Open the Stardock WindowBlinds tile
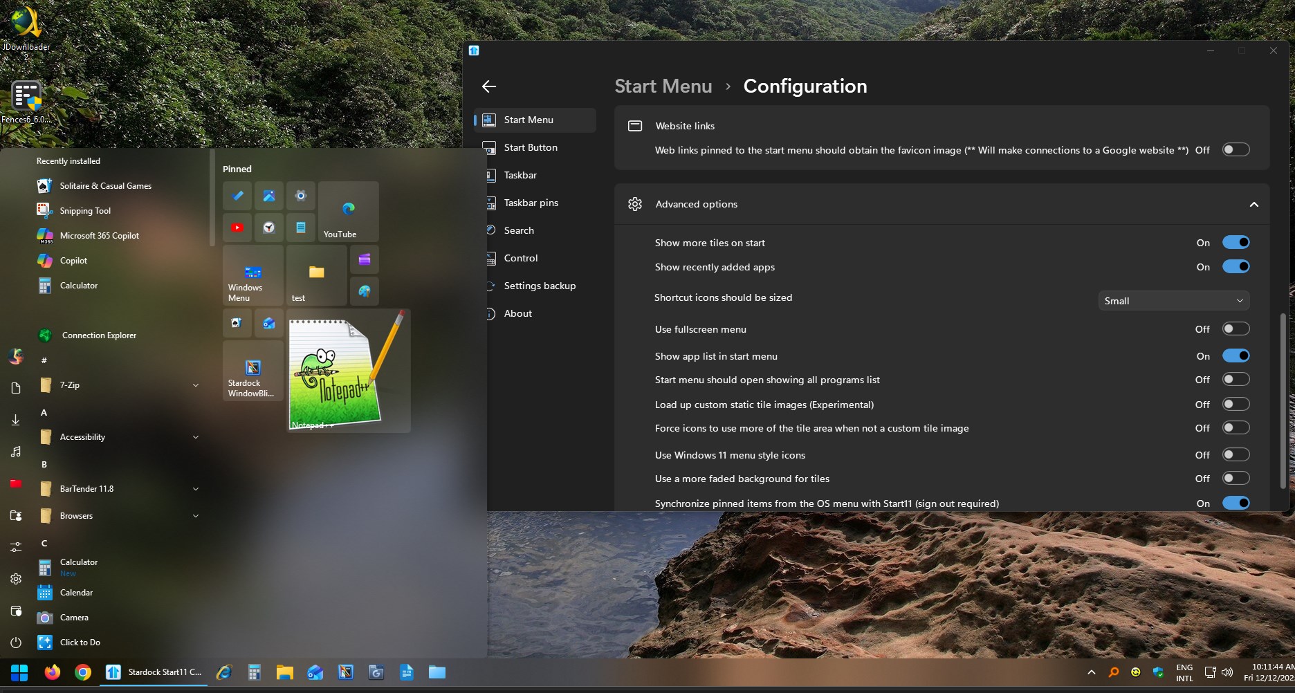This screenshot has width=1295, height=693. (x=252, y=370)
